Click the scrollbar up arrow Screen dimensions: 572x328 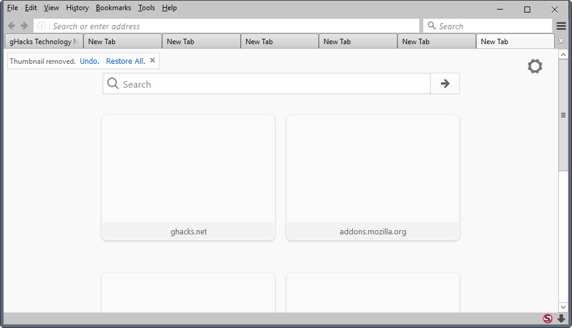coord(563,54)
